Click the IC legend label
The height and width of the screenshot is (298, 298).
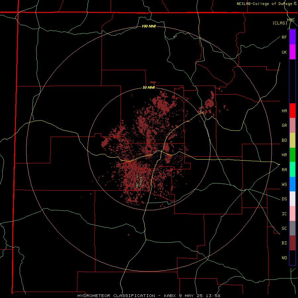click(284, 214)
